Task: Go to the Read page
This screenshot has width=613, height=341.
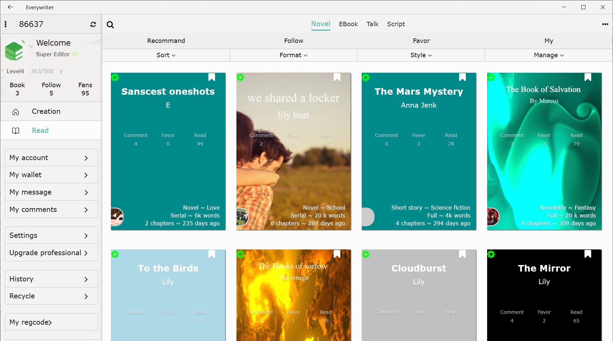Action: point(51,130)
